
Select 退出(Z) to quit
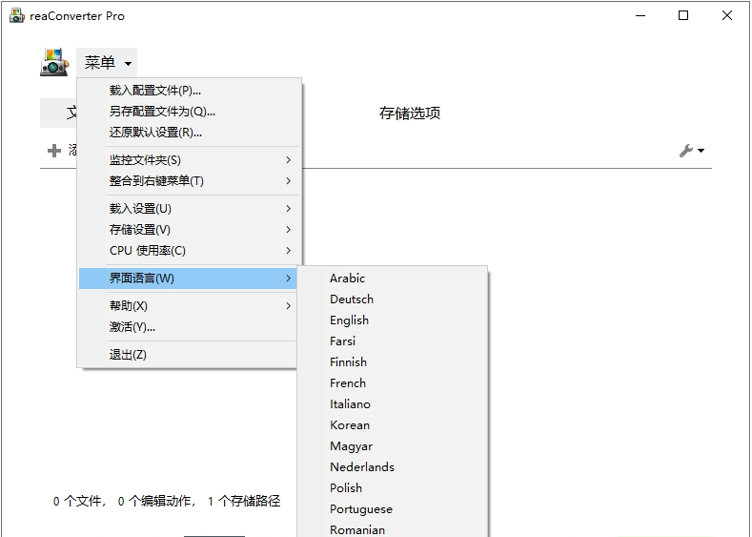[189, 355]
